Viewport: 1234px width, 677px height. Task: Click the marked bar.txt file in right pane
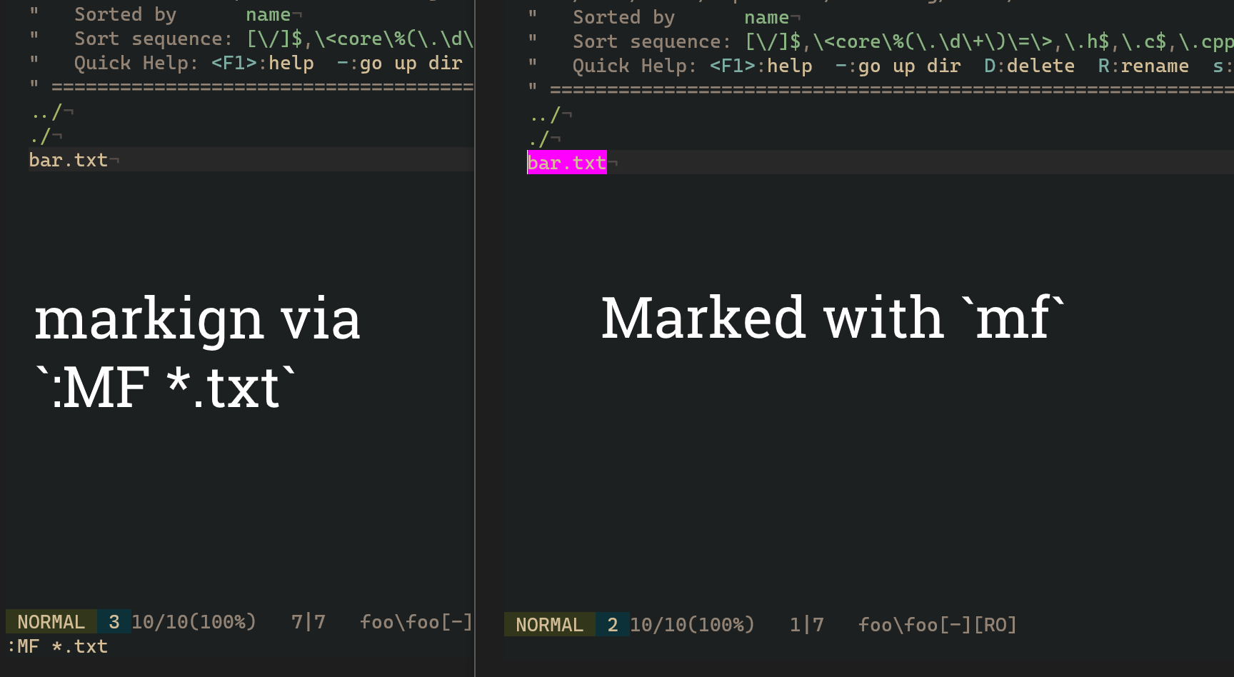pos(566,162)
